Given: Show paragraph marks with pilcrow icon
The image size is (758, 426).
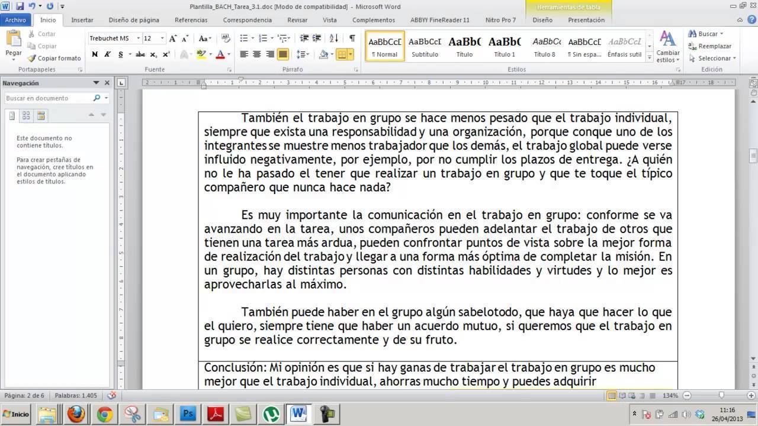Looking at the screenshot, I should point(352,38).
